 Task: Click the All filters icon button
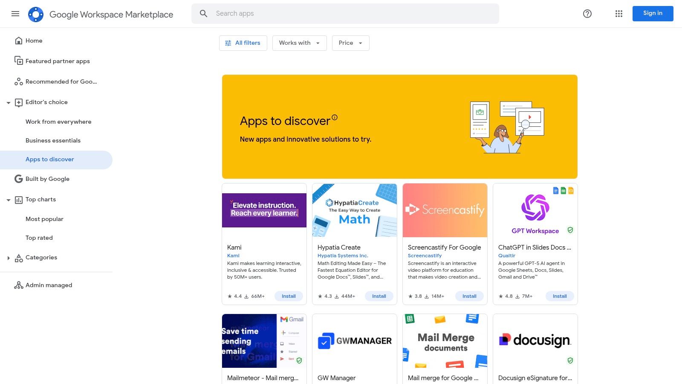tap(228, 43)
